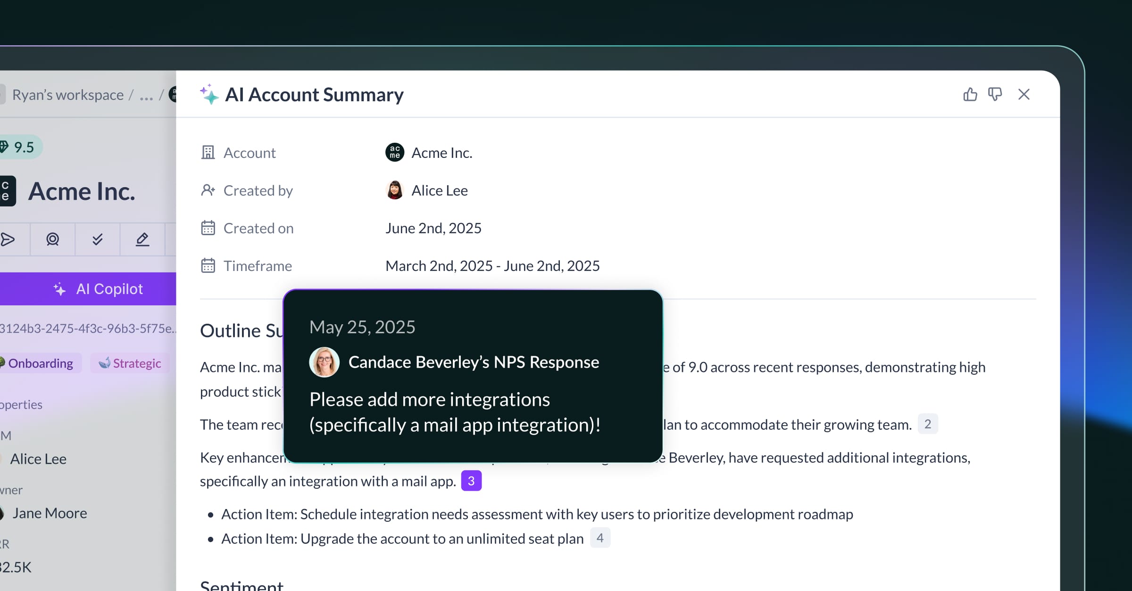Click the target icon in account toolbar
The image size is (1132, 591).
point(52,240)
